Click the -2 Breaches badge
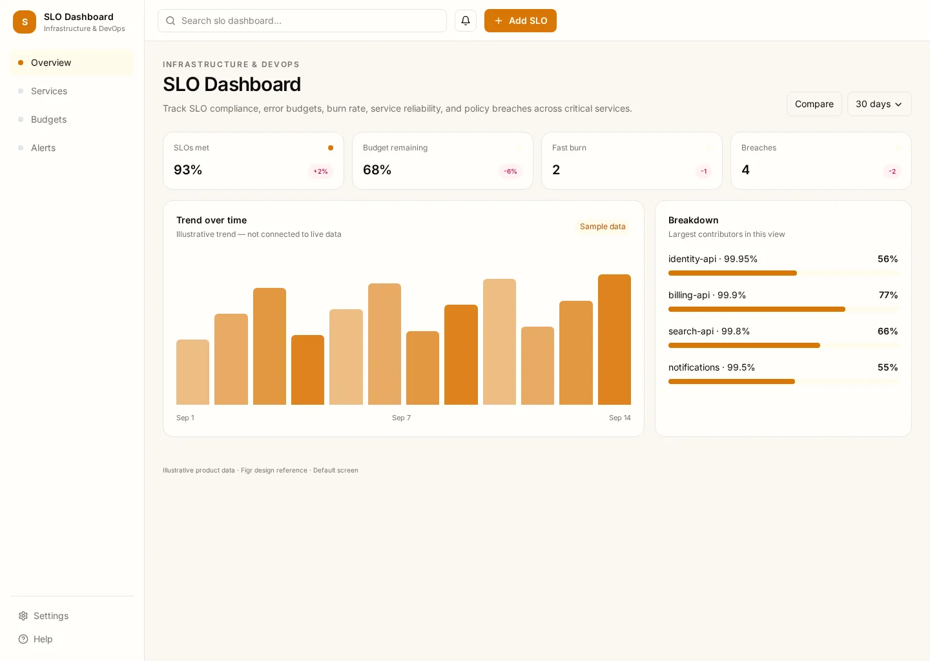930x661 pixels. (893, 171)
